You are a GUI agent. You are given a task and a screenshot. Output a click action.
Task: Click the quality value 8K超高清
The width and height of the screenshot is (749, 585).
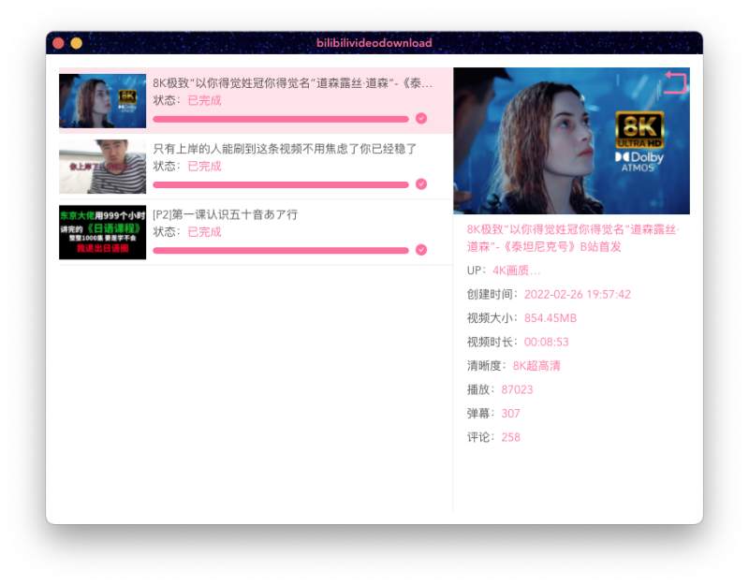pos(536,366)
